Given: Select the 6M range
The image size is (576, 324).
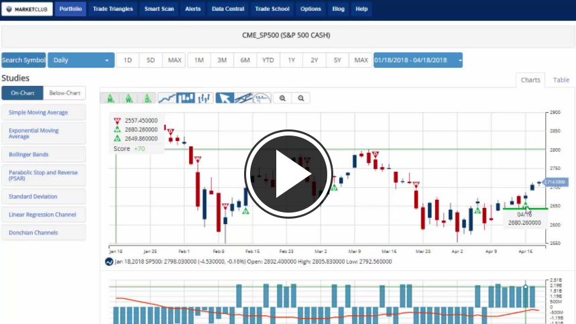Looking at the screenshot, I should (x=245, y=60).
